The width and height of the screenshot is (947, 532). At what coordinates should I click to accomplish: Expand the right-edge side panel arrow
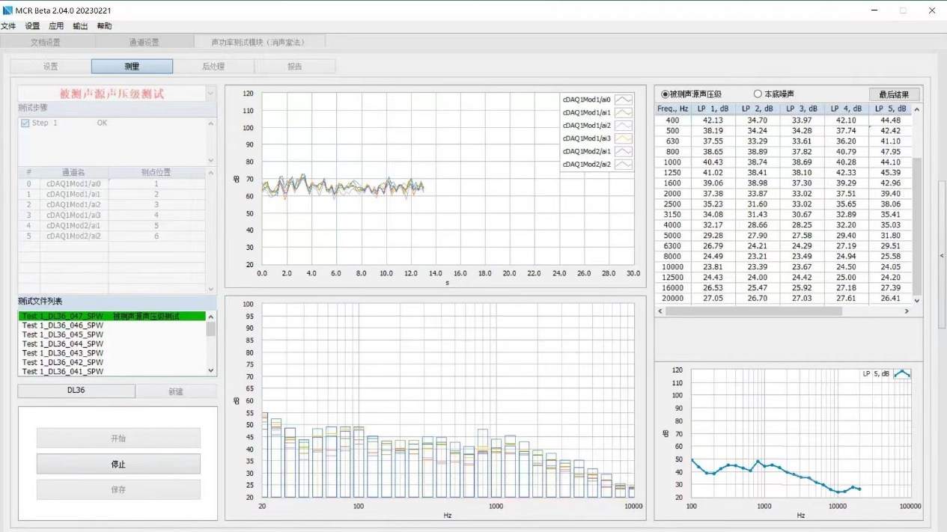pos(942,255)
